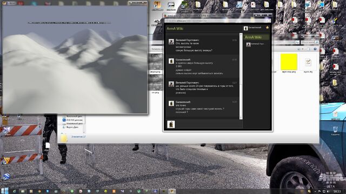
Task: Click the chat scrollbar down arrow
Action: [241, 118]
